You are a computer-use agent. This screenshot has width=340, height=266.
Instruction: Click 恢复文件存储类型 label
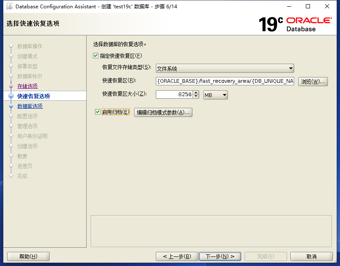(x=127, y=67)
